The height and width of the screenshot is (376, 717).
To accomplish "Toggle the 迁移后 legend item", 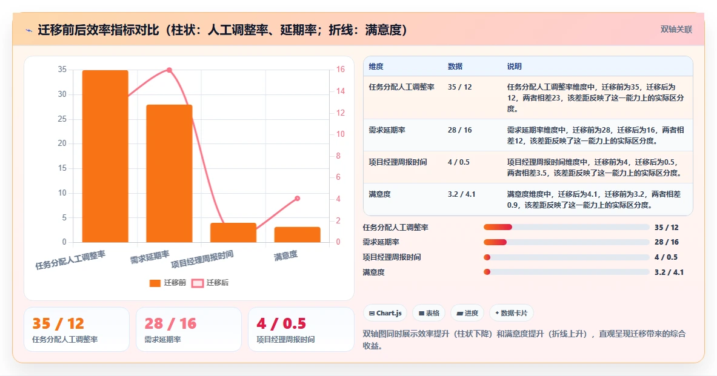I will click(210, 283).
